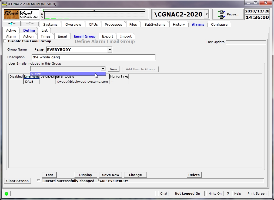
Task: Open the Export sub-tab
Action: pyautogui.click(x=108, y=36)
